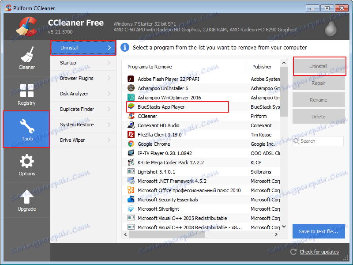Click the chevron next to System Restore
The width and height of the screenshot is (353, 265).
point(109,125)
